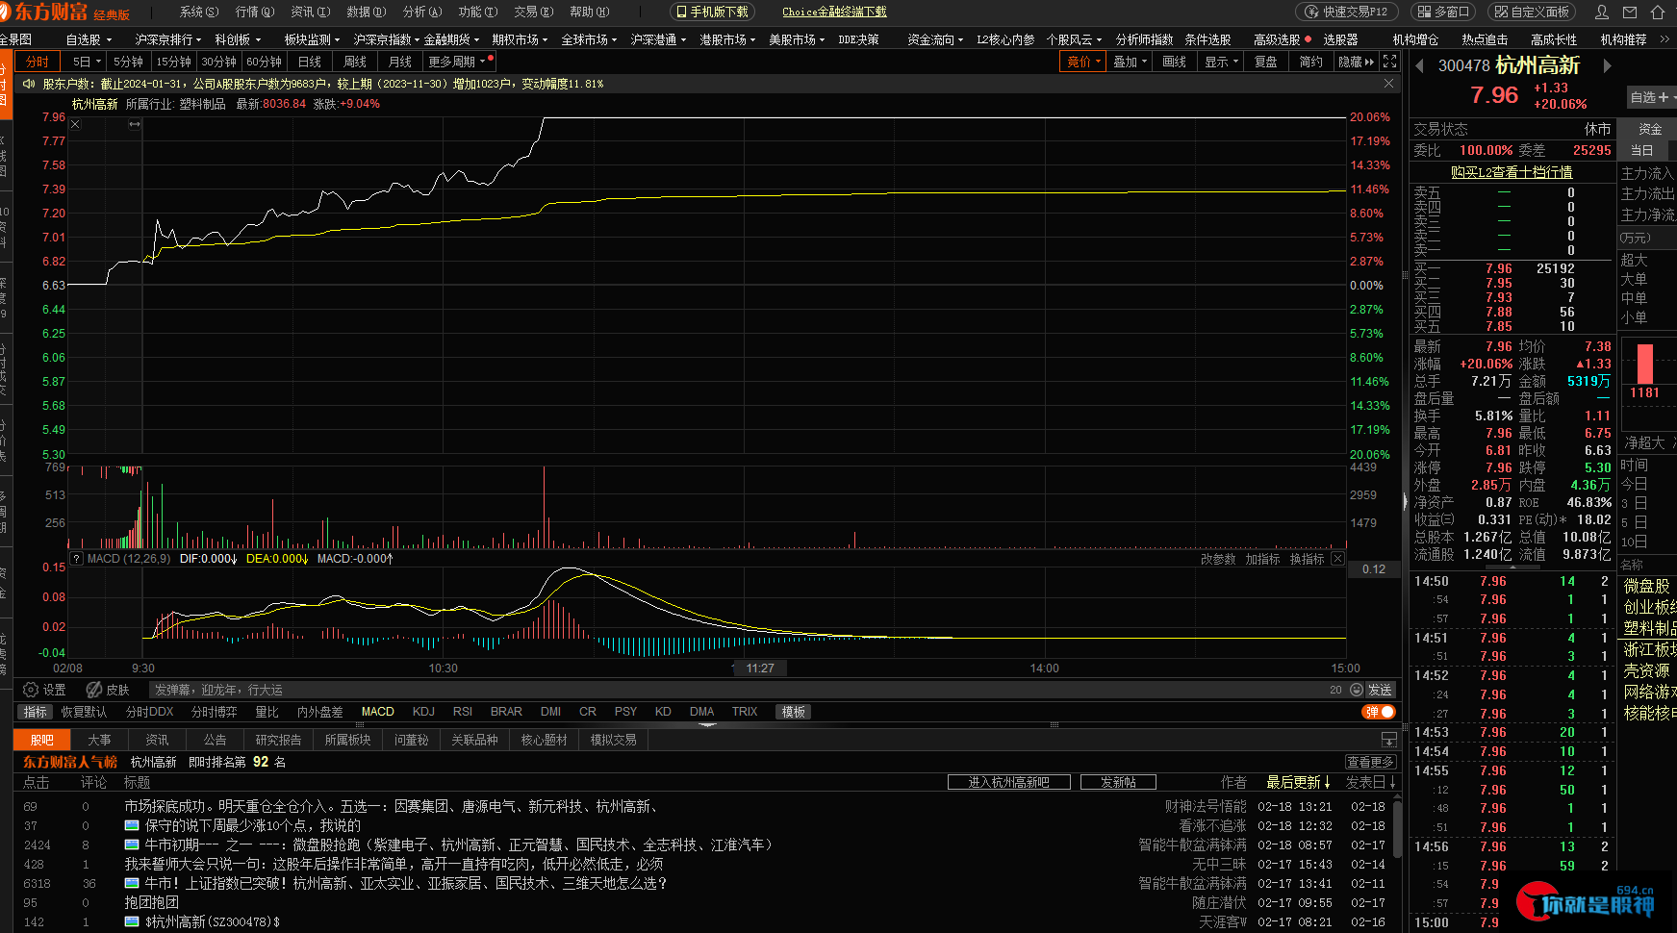Switch to the 研究报告 tab
Screen dimensions: 1677x933
[x=278, y=740]
